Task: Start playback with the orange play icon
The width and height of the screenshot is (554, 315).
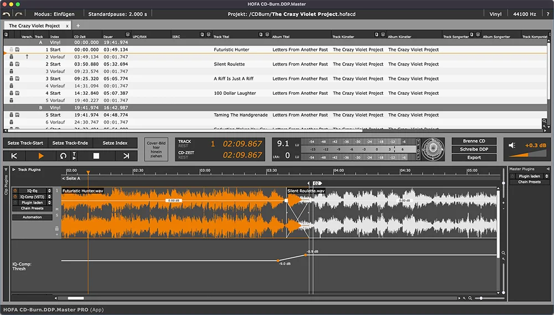Action: [x=40, y=156]
